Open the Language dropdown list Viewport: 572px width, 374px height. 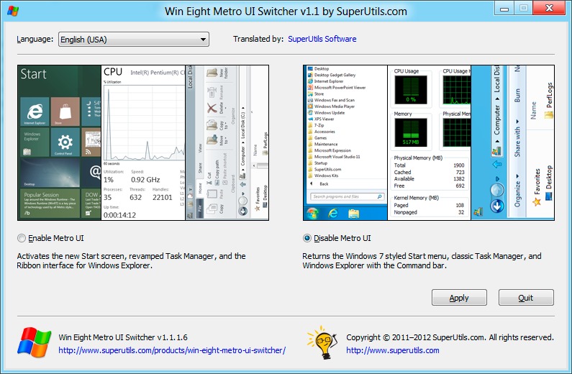[x=133, y=39]
